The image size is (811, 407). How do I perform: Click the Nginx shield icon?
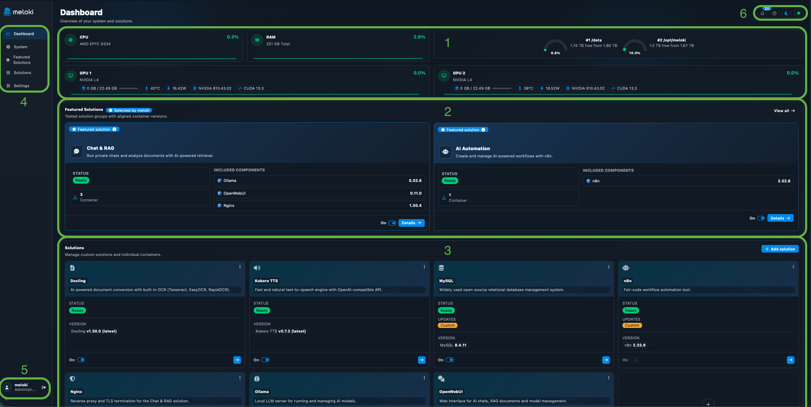click(x=72, y=379)
